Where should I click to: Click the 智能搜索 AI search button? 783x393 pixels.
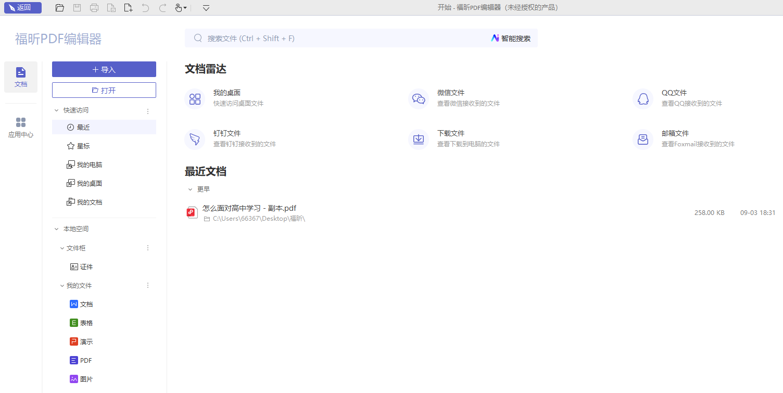coord(511,38)
